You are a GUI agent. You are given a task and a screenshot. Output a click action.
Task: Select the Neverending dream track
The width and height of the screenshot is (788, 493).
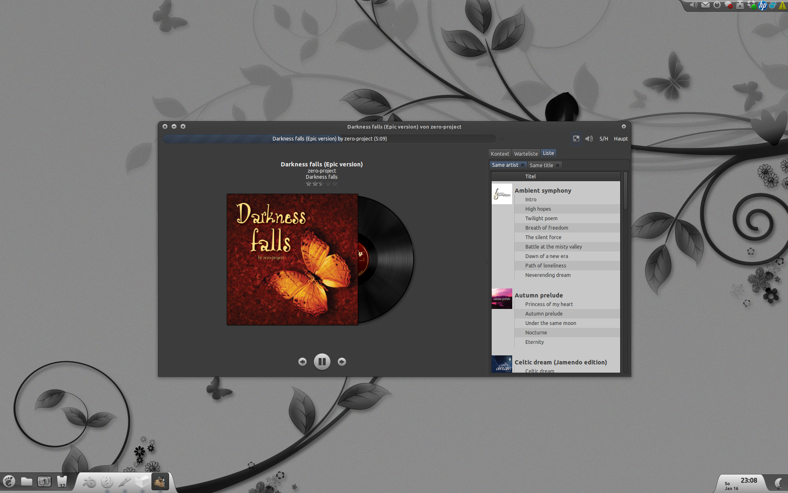tap(567, 275)
